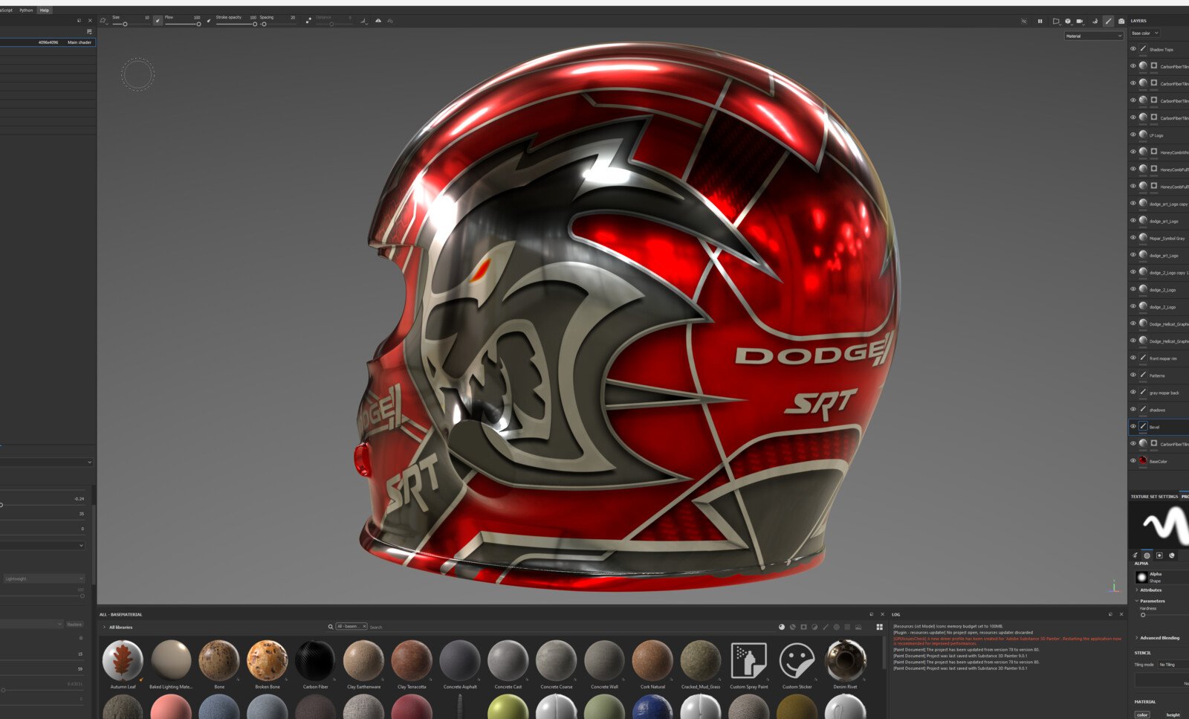Adjust the Stroke opacity slider handle
The image size is (1189, 719).
pos(255,25)
